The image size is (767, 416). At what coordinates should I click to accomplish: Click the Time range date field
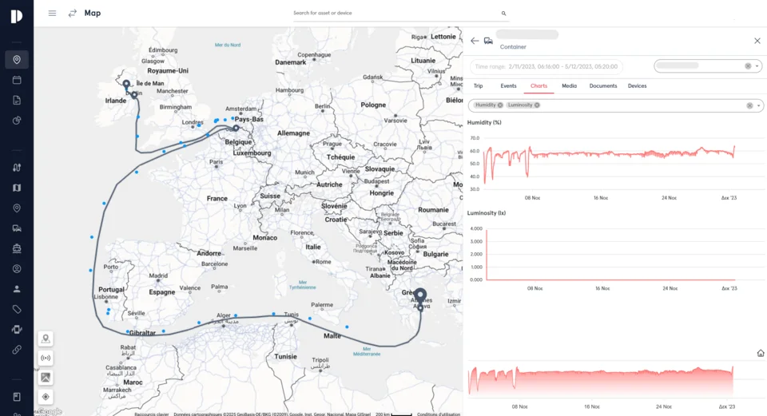point(546,66)
